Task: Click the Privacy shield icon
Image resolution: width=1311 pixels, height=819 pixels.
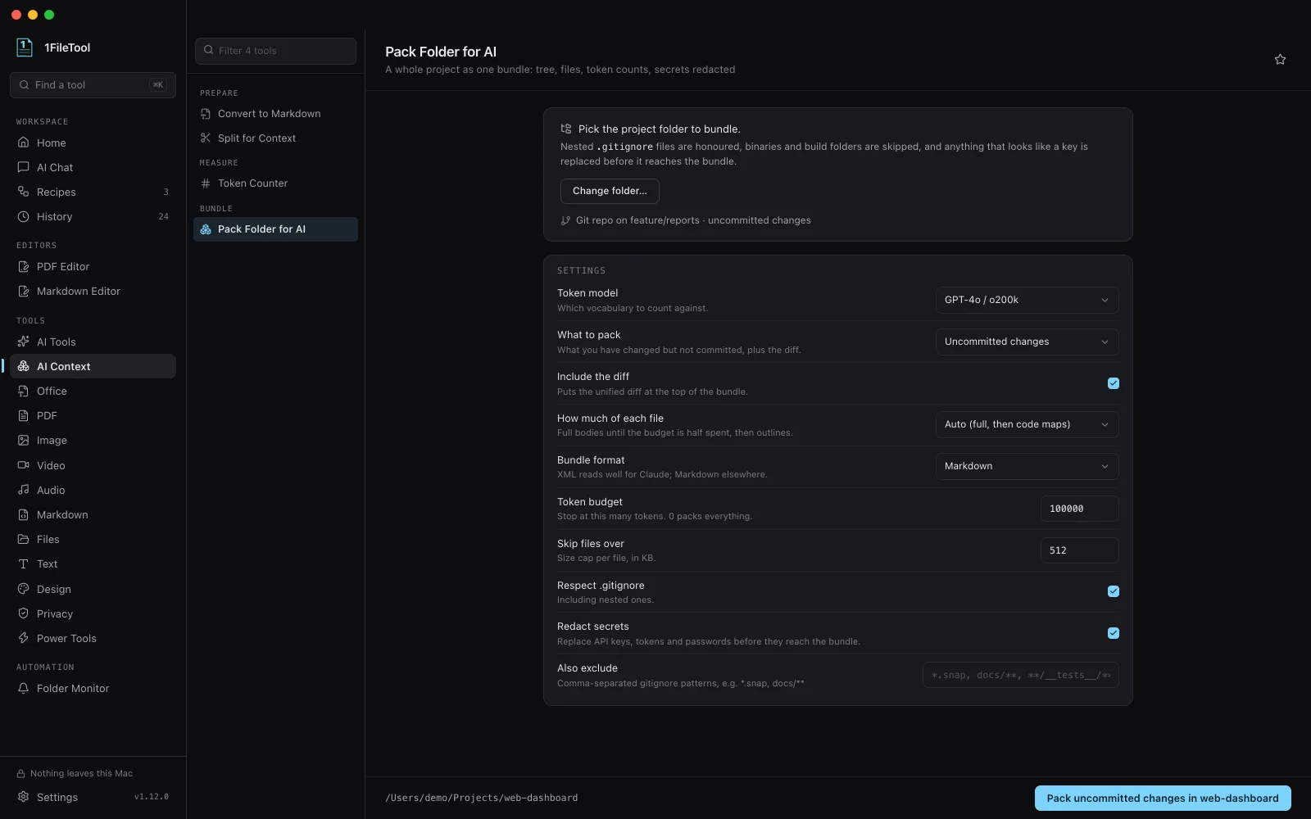Action: point(24,613)
